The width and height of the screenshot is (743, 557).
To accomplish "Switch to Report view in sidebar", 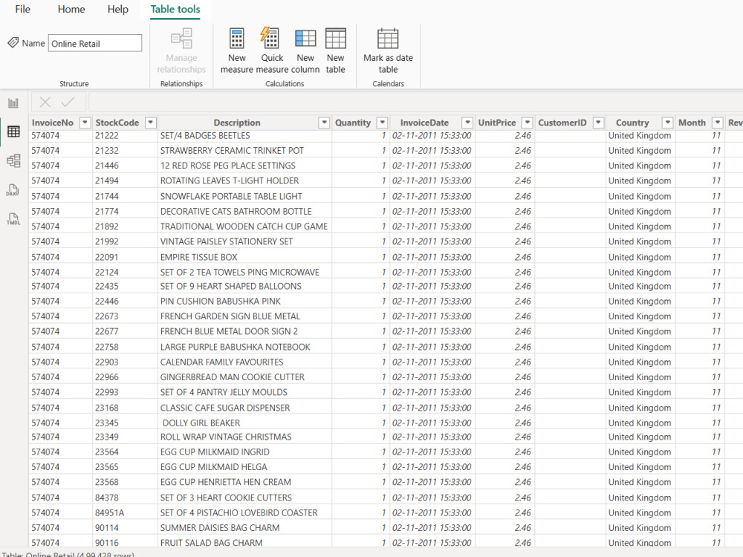I will pyautogui.click(x=13, y=102).
